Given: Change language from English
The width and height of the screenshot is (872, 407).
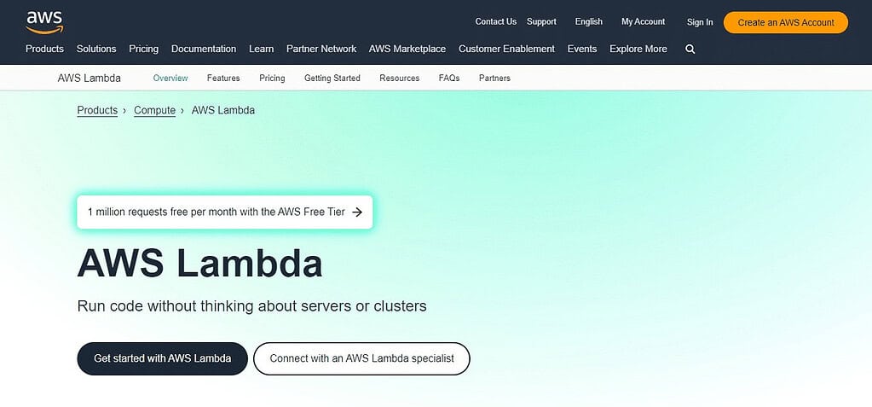Looking at the screenshot, I should click(x=588, y=21).
